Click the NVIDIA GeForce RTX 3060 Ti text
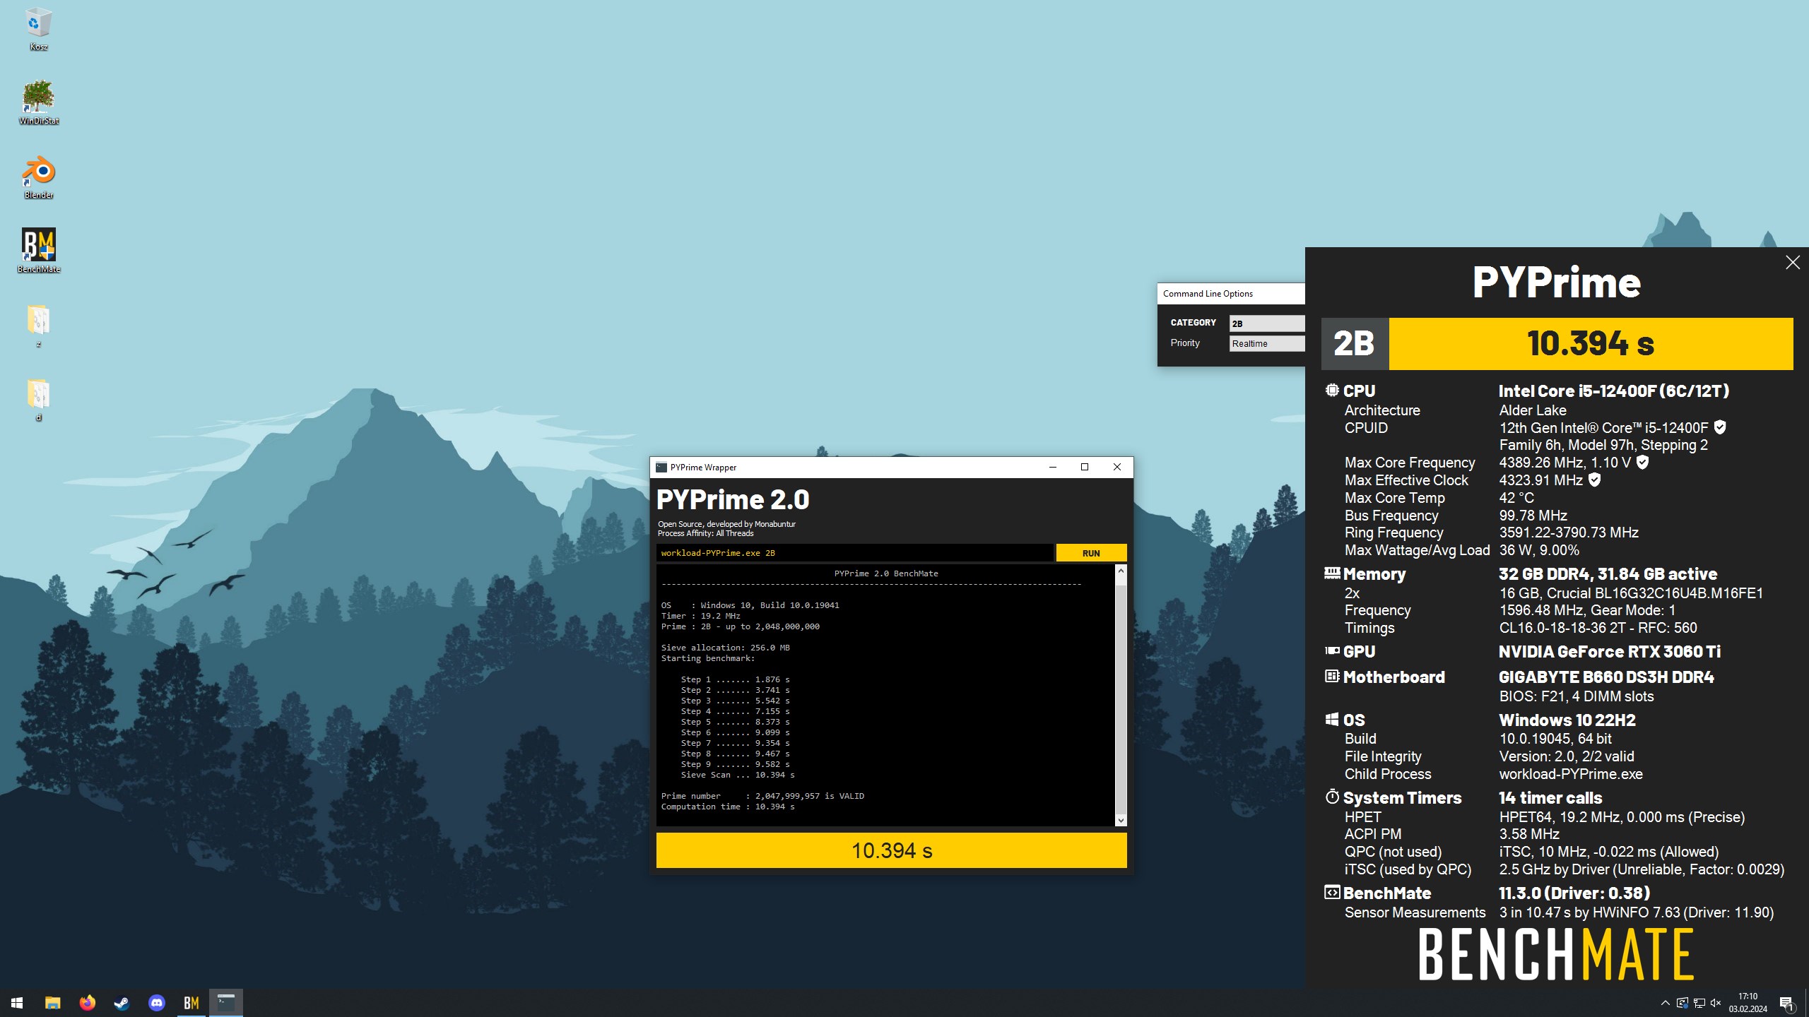The height and width of the screenshot is (1017, 1809). [1610, 651]
